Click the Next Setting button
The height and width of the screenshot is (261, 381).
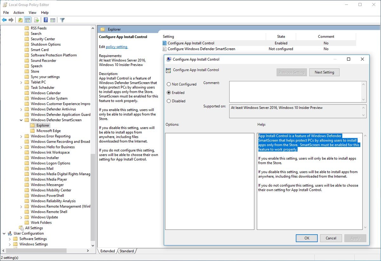(324, 72)
